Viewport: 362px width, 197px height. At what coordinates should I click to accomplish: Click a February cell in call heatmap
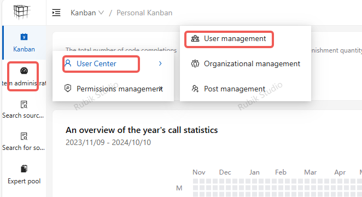(x=281, y=181)
